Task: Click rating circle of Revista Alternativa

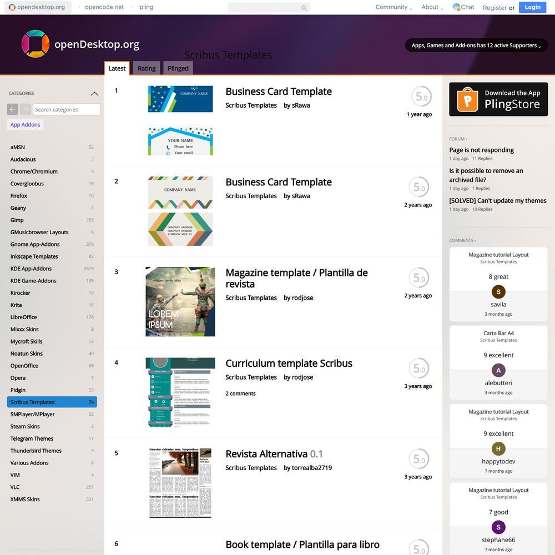Action: click(x=418, y=459)
